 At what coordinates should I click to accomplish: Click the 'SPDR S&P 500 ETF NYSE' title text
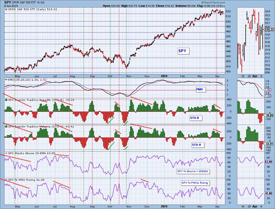28,2
